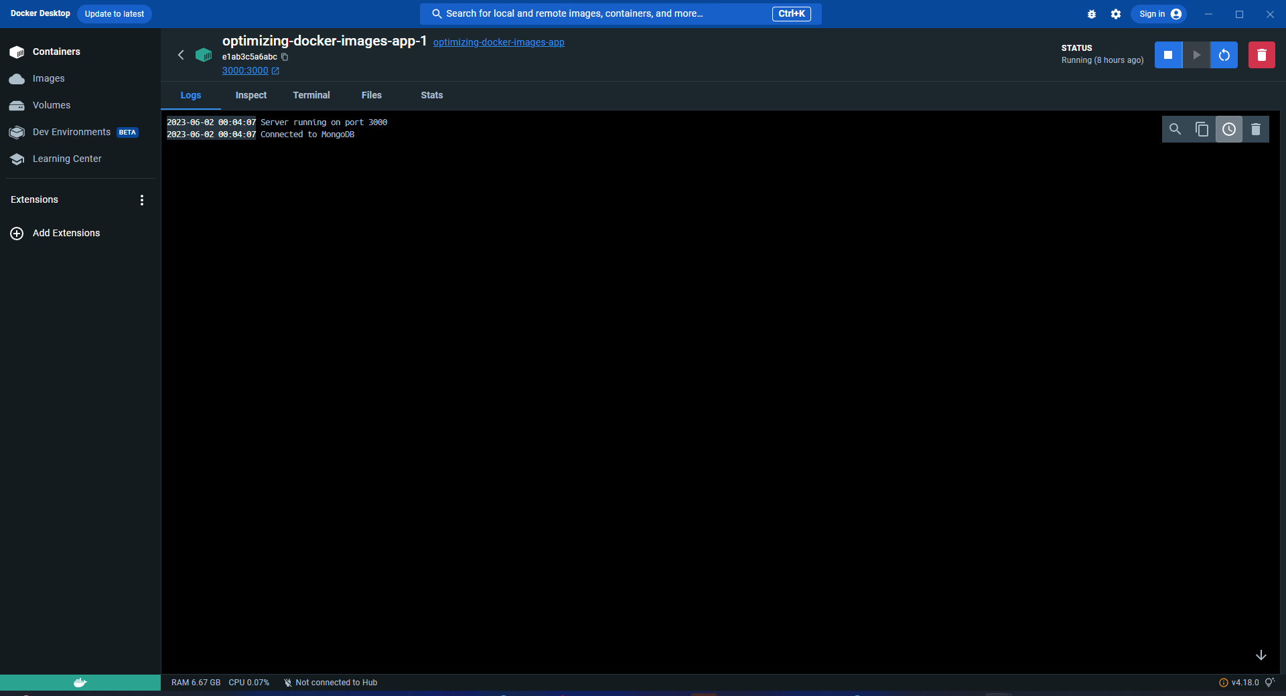Delete the container with red trash button
Screen dimensions: 1286x696
pos(1262,55)
